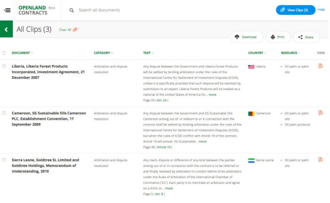Click the Share button

click(x=306, y=37)
